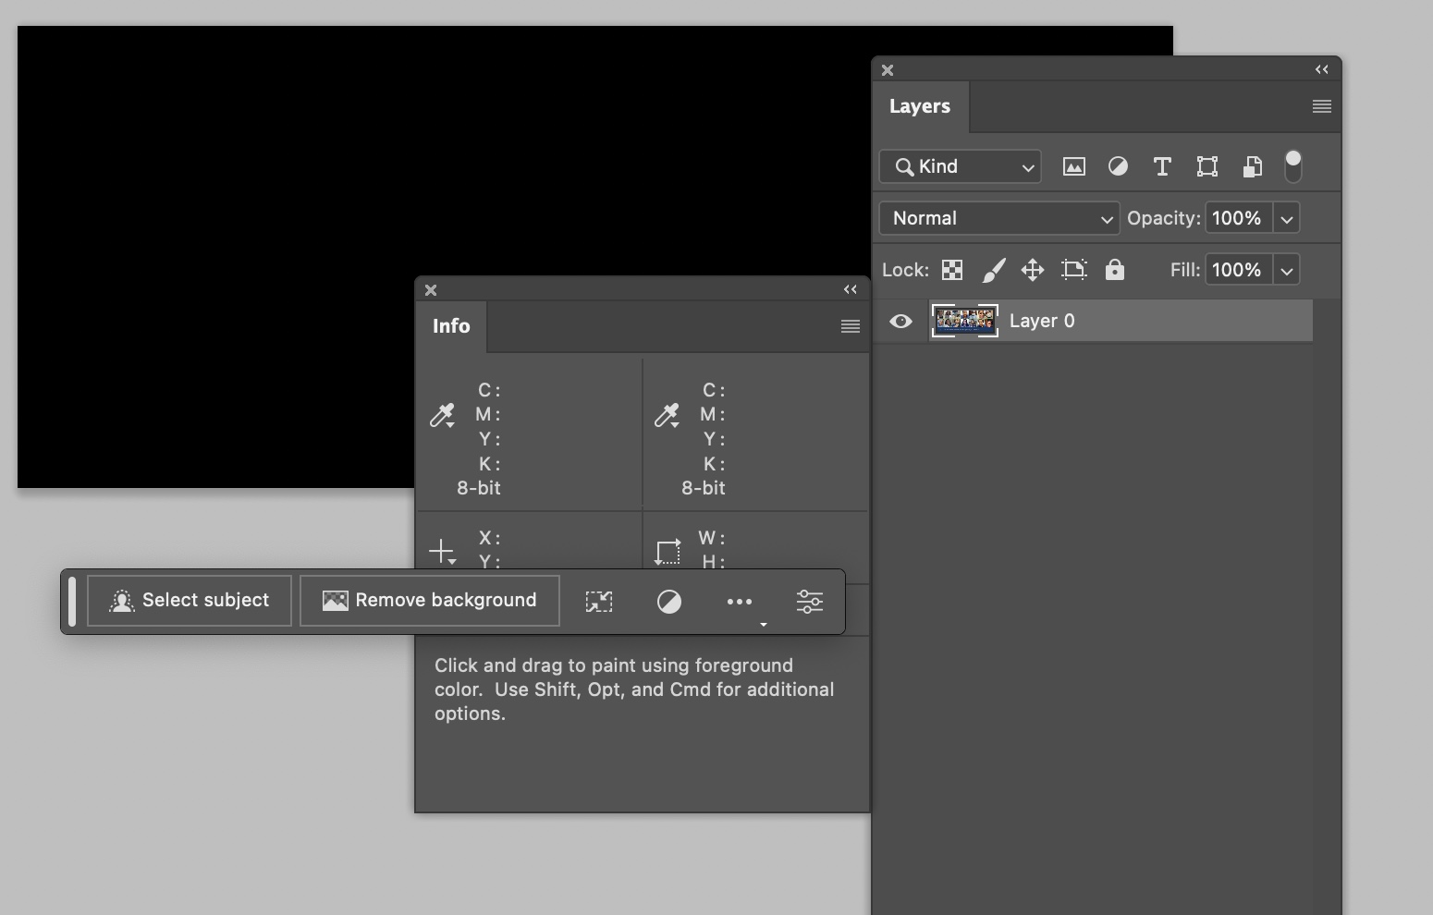The image size is (1433, 915).
Task: Collapse the Layers panel to icons
Action: click(x=1320, y=69)
